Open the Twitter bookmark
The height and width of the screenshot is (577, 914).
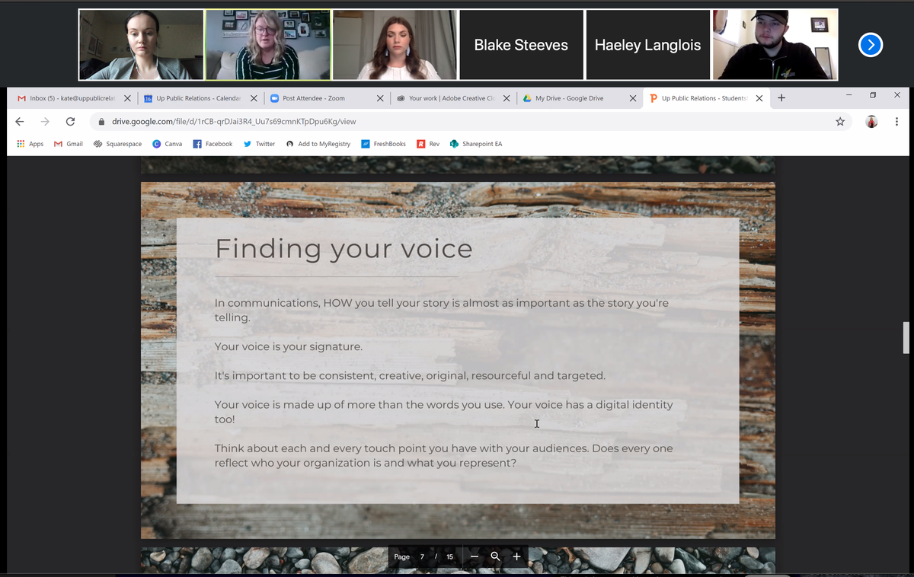259,144
